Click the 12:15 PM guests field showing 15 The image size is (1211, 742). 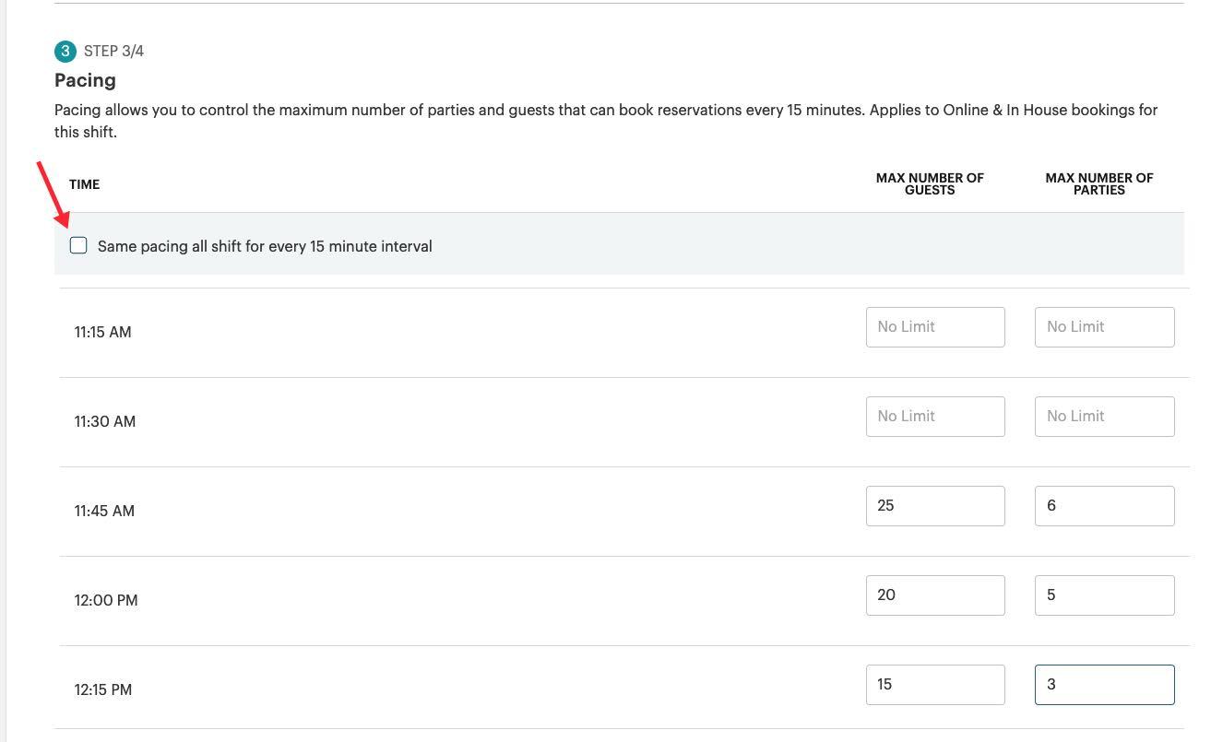[934, 684]
